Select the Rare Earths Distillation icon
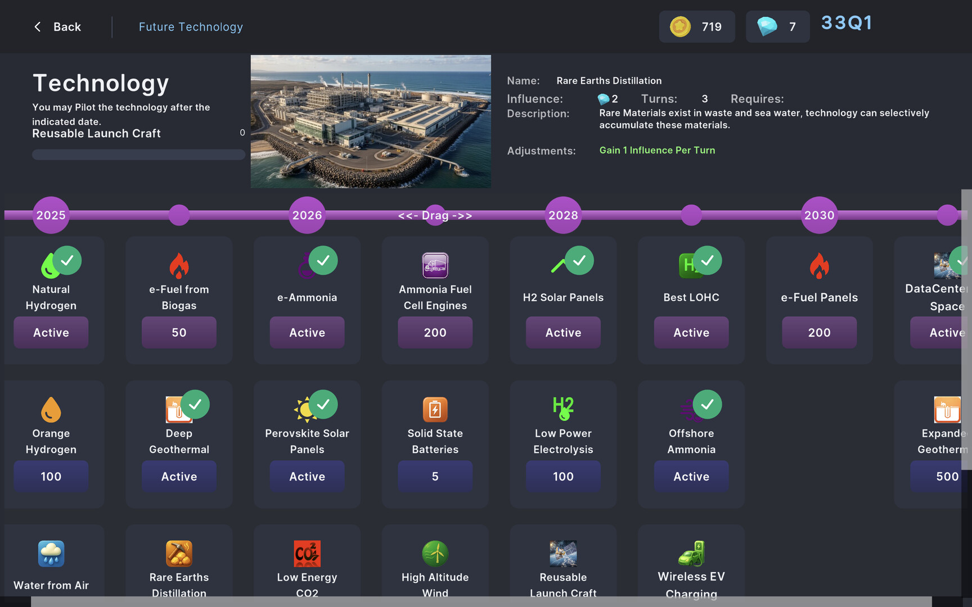The height and width of the screenshot is (607, 972). [x=179, y=554]
